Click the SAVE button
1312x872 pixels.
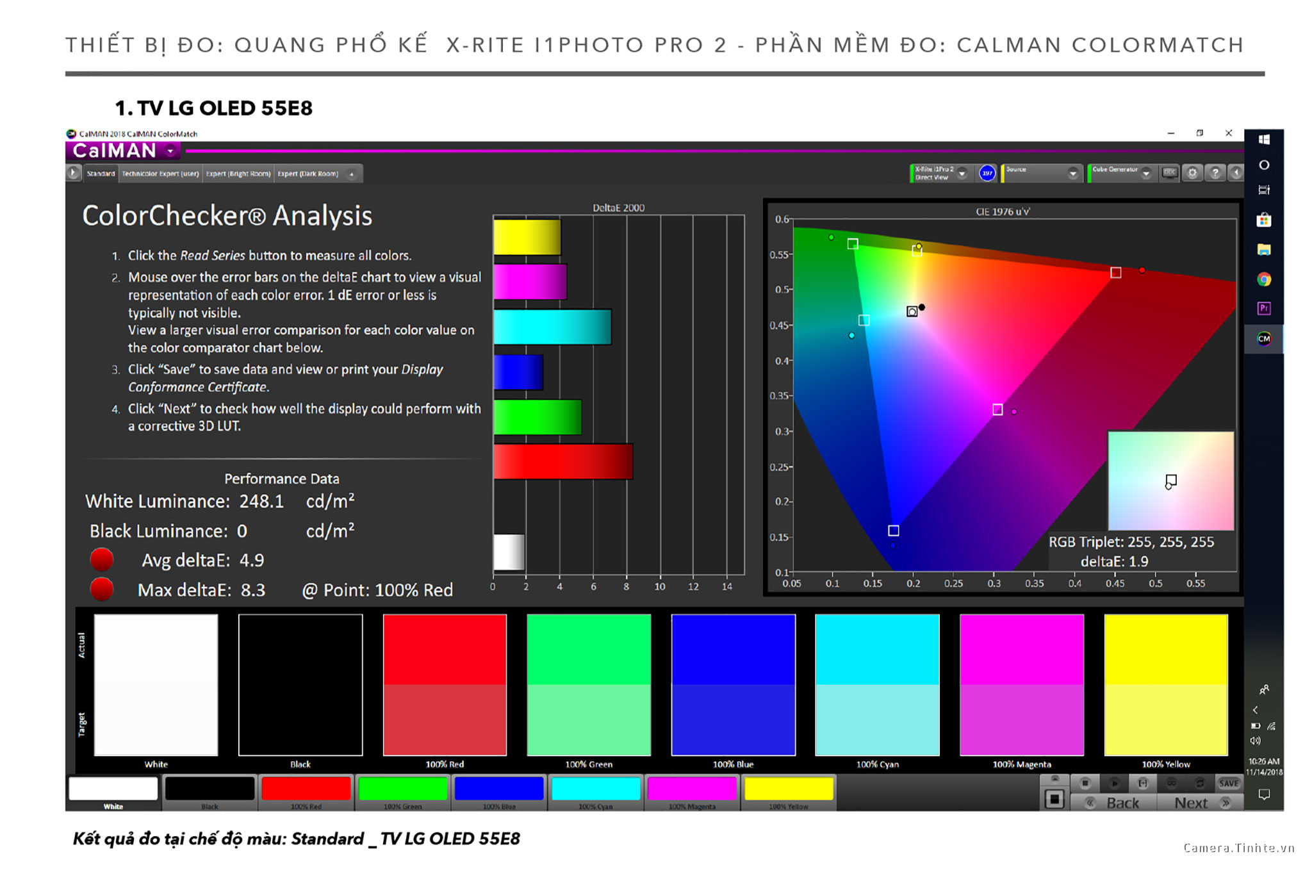click(x=1229, y=783)
